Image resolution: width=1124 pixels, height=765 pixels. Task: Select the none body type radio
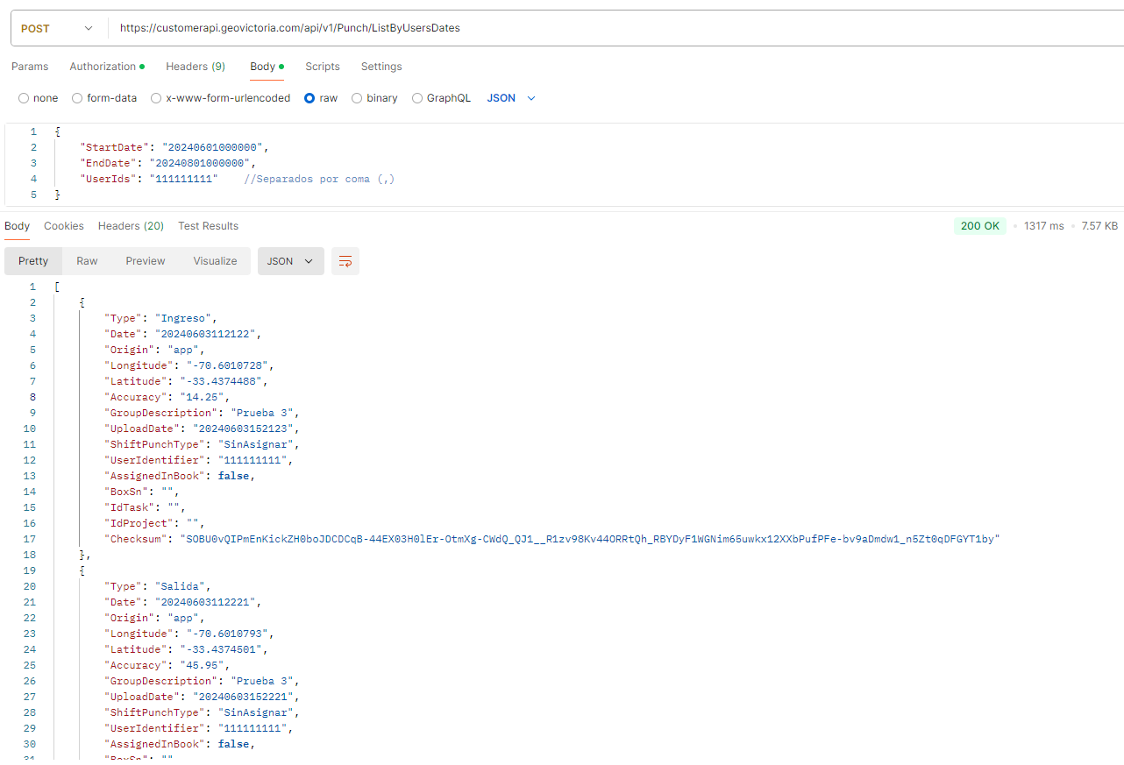pyautogui.click(x=24, y=98)
